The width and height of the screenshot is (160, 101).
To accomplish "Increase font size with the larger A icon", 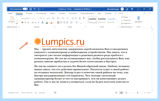I will pyautogui.click(x=41, y=18).
